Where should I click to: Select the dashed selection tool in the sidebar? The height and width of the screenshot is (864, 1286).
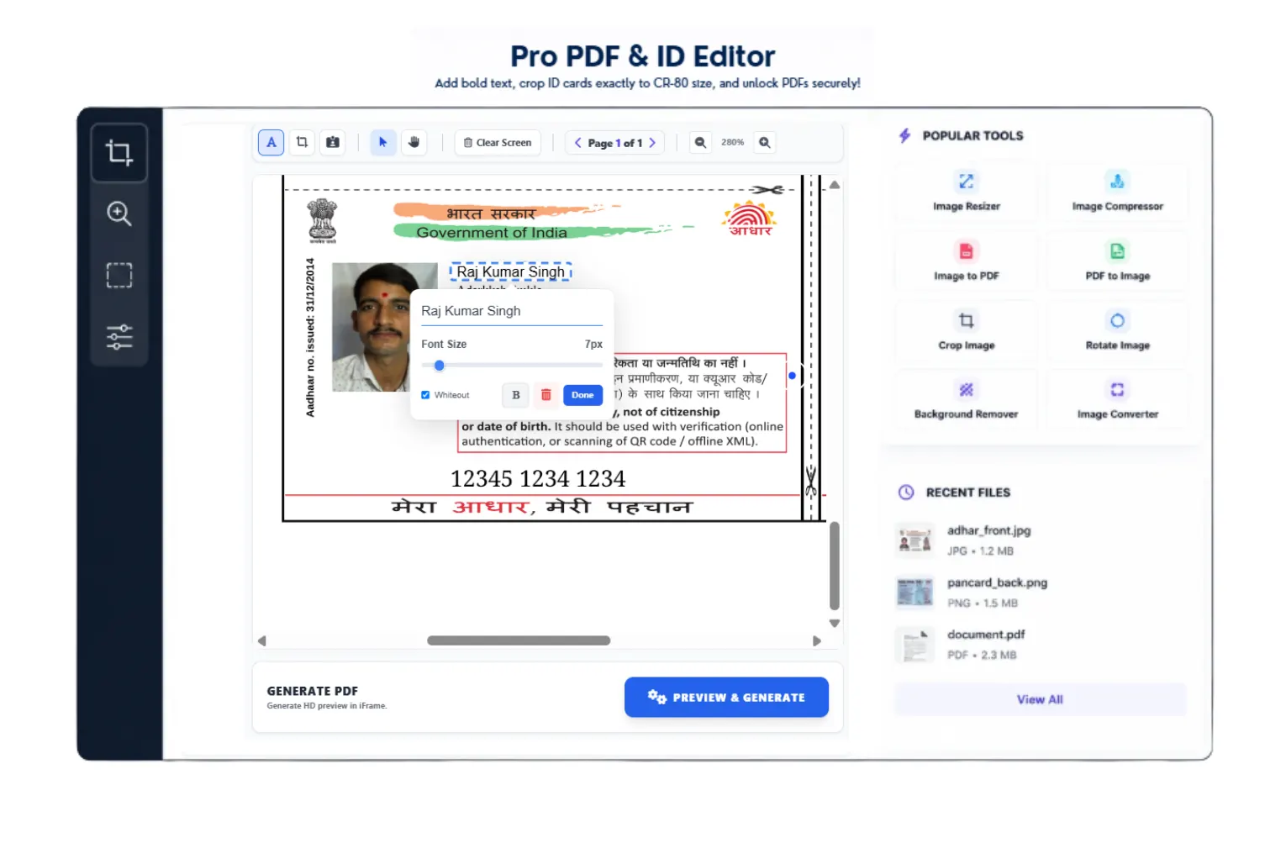119,276
